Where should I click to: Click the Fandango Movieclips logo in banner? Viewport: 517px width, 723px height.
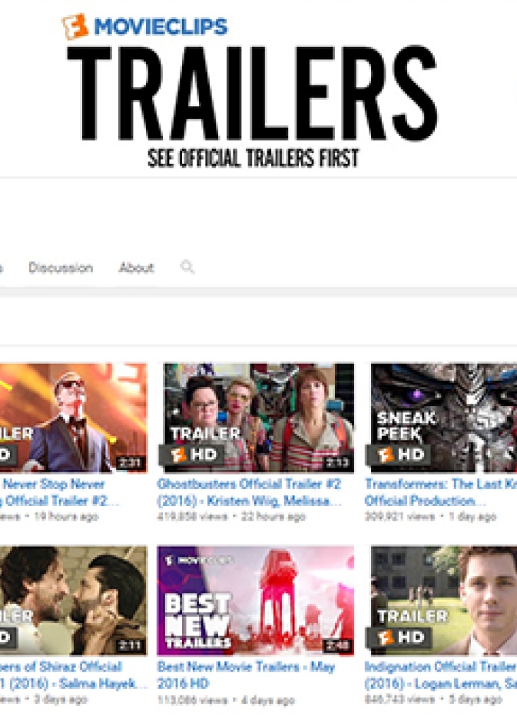click(x=144, y=26)
